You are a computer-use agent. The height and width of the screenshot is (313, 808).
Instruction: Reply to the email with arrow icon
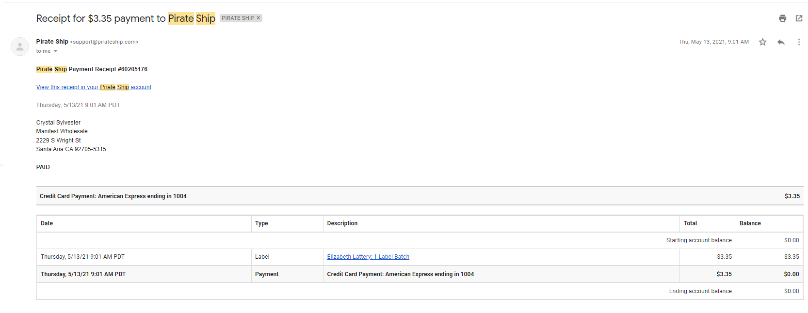point(781,42)
